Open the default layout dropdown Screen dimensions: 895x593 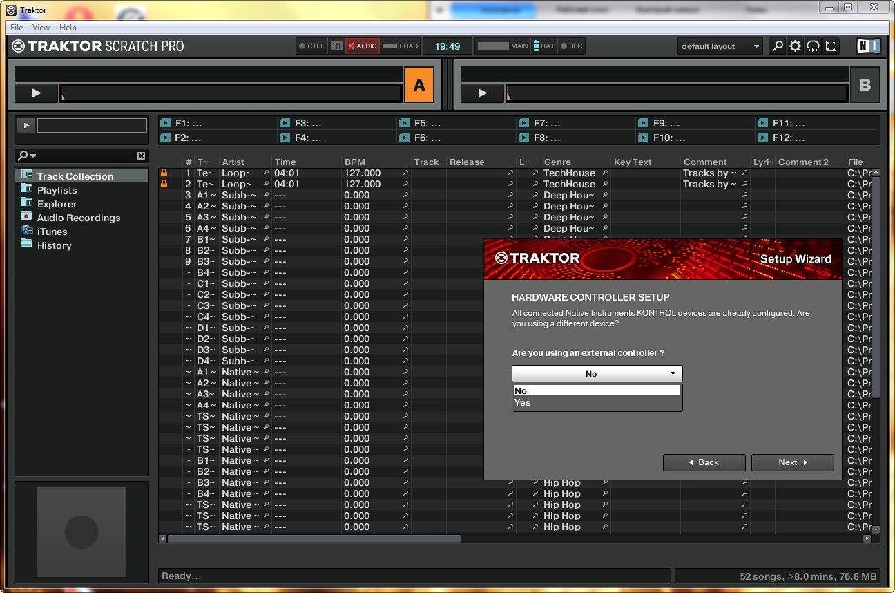720,46
